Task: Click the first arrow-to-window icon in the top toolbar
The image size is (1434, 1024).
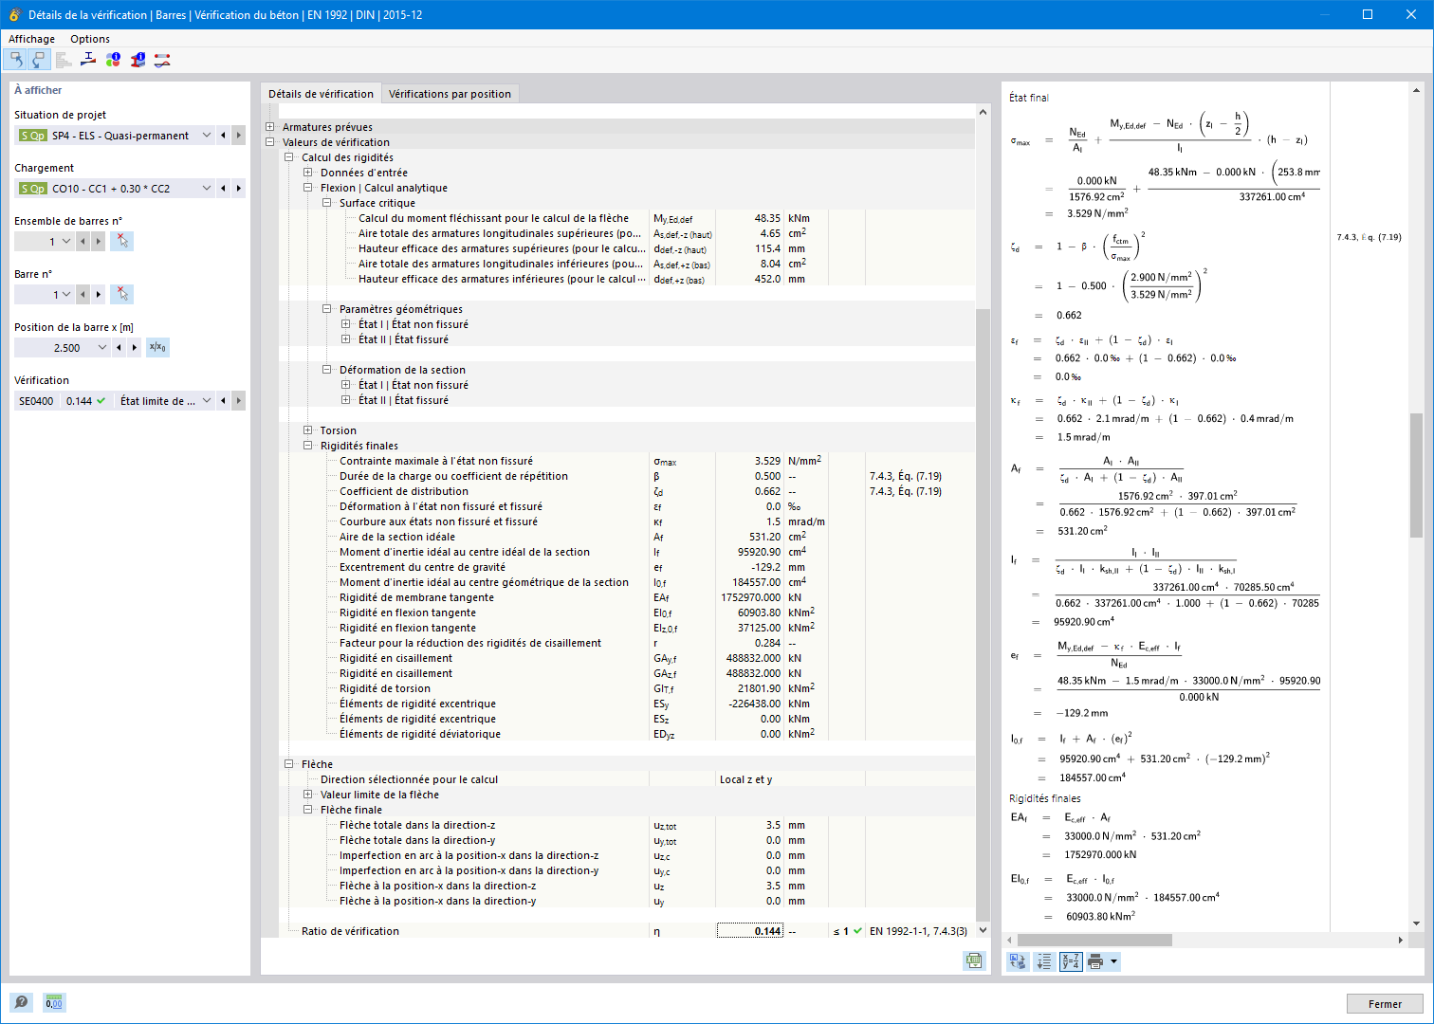Action: (16, 60)
